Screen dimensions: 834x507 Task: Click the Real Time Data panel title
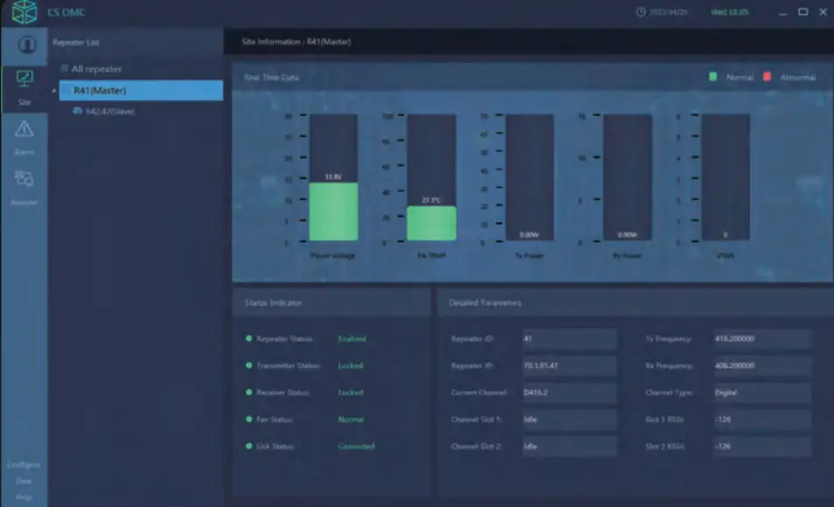(271, 77)
